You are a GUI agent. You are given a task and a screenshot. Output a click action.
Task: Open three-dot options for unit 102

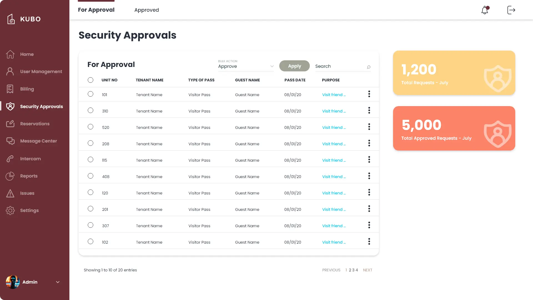pos(369,242)
